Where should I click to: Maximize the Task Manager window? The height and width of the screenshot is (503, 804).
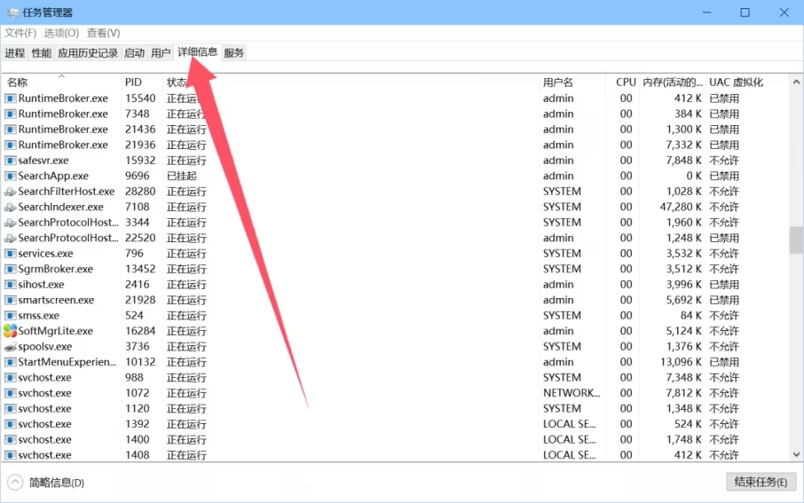[745, 12]
